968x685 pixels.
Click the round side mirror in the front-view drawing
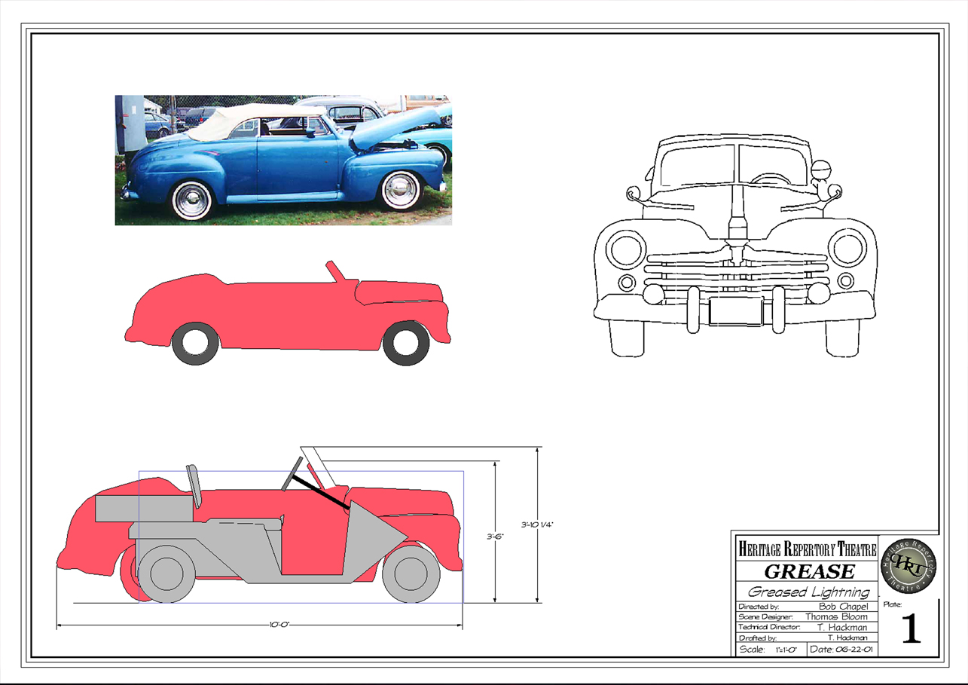tap(820, 170)
